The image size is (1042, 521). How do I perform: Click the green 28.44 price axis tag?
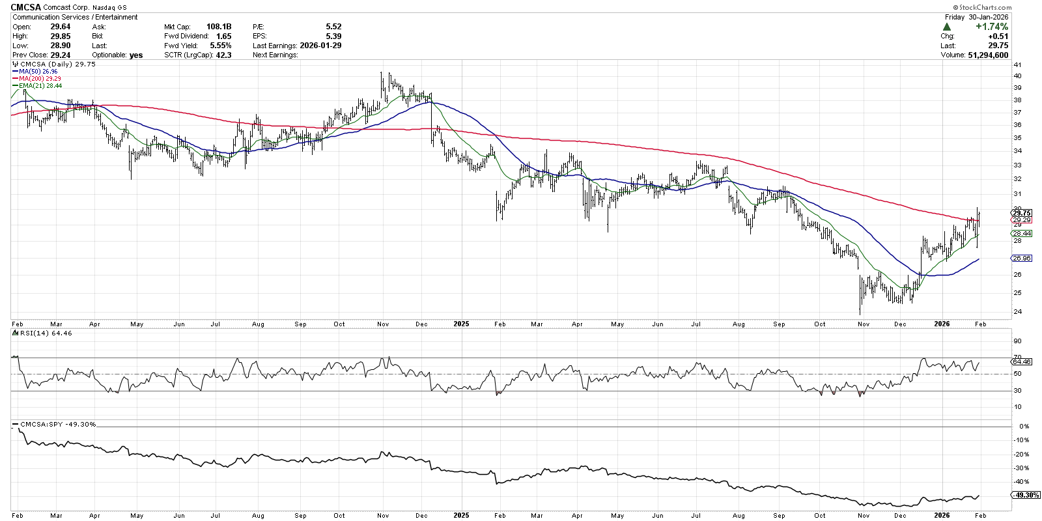click(x=1021, y=233)
